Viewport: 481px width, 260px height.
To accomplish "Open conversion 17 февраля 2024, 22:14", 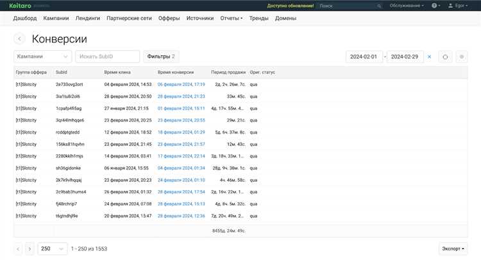I will (181, 156).
